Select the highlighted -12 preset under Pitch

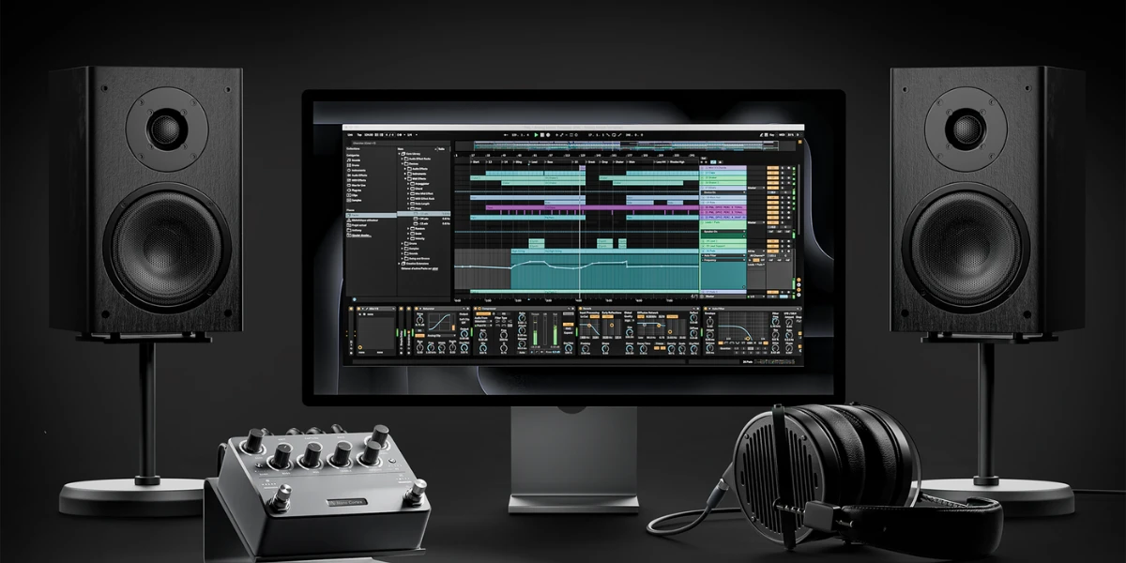point(424,214)
